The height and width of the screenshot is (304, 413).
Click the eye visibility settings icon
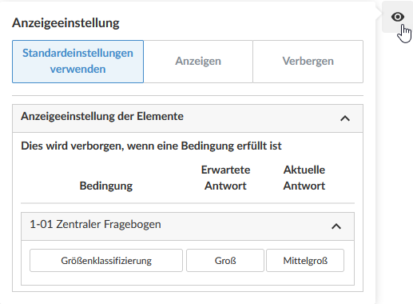(x=397, y=17)
